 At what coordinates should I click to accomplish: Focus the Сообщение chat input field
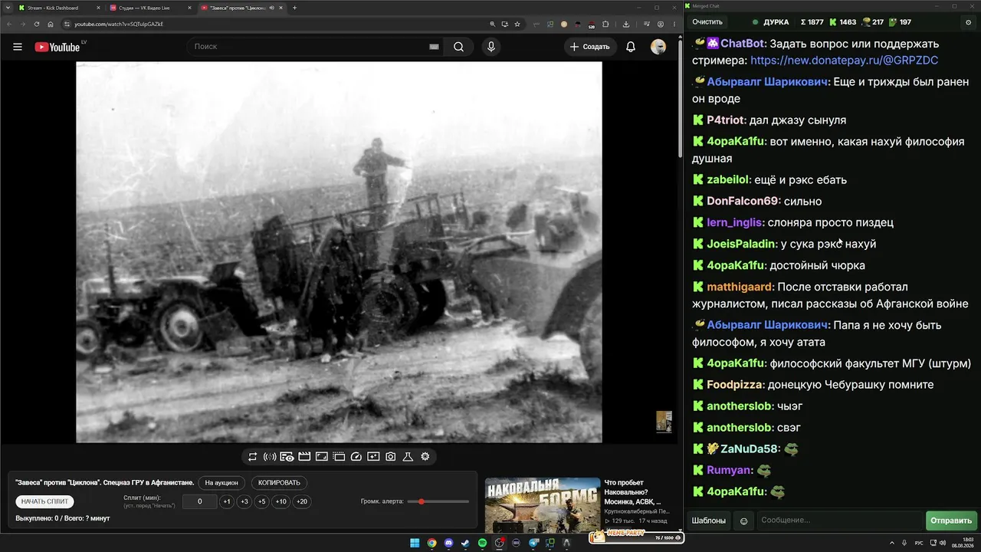[840, 521]
